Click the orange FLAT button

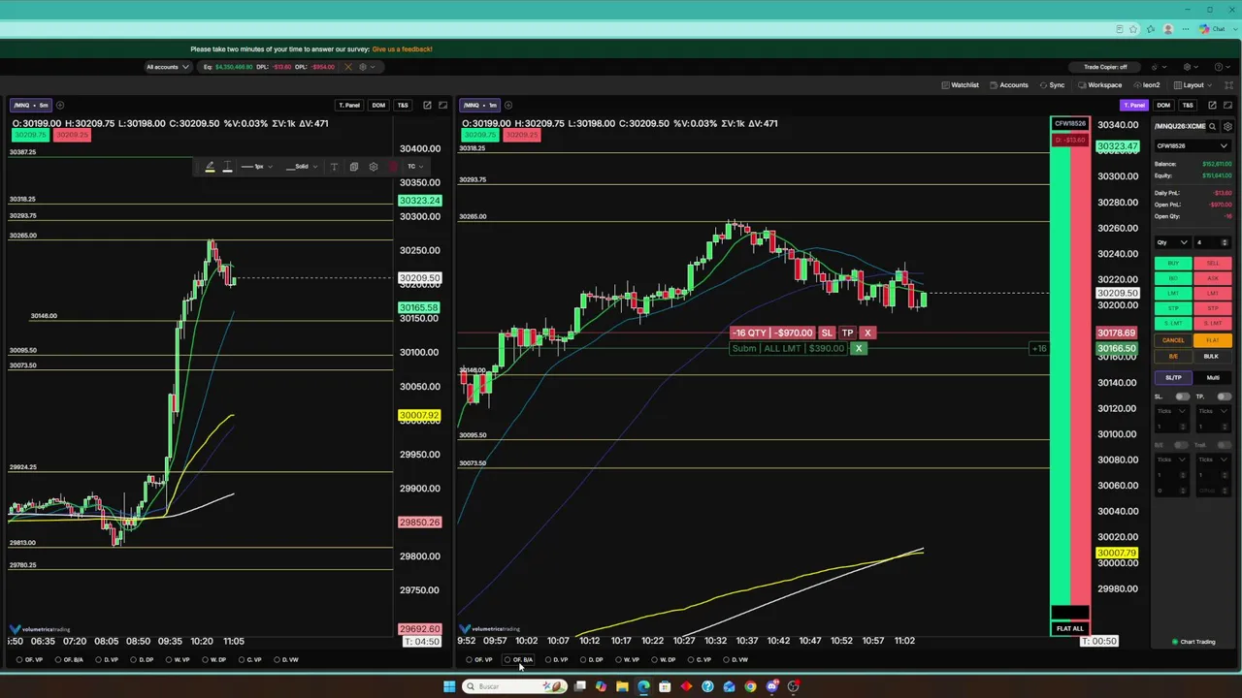point(1213,340)
